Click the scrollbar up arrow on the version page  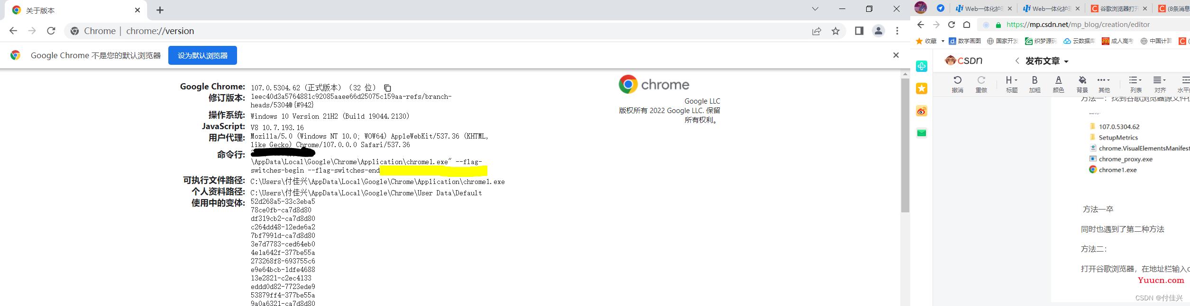tap(905, 74)
